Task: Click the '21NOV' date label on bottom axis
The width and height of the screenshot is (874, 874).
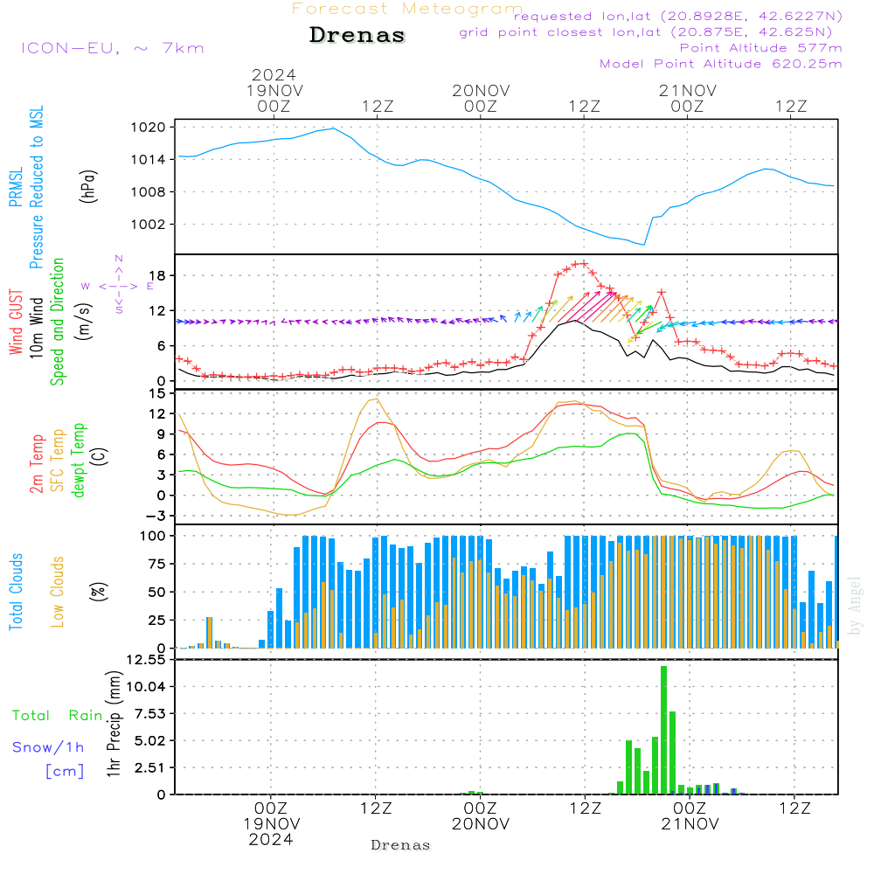Action: 690,824
